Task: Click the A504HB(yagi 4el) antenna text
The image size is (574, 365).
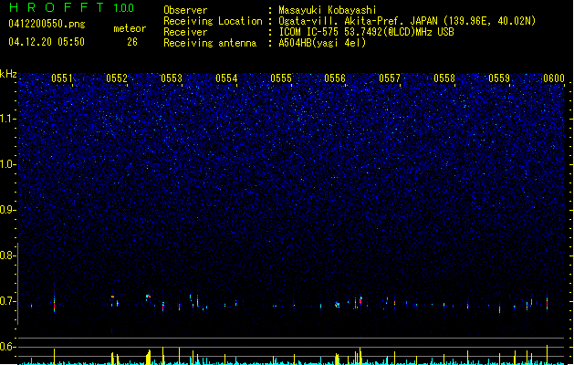Action: click(x=322, y=43)
